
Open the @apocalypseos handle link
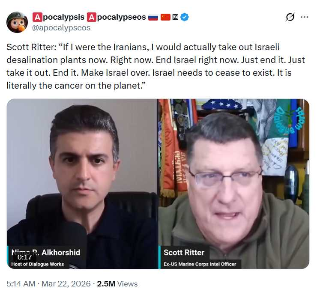click(61, 28)
